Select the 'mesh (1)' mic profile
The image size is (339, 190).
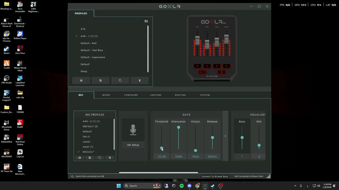click(88, 147)
